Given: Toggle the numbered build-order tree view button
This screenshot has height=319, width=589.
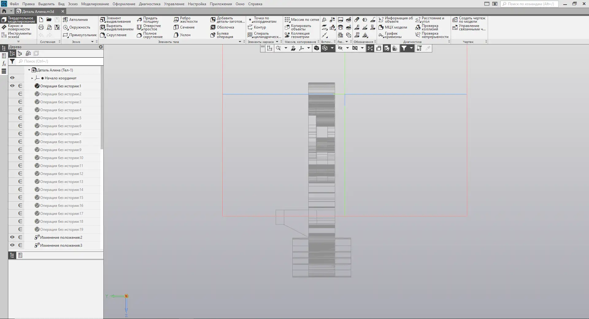Looking at the screenshot, I should pos(12,53).
